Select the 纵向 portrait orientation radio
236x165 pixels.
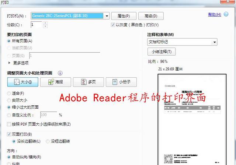pyautogui.click(x=9, y=164)
